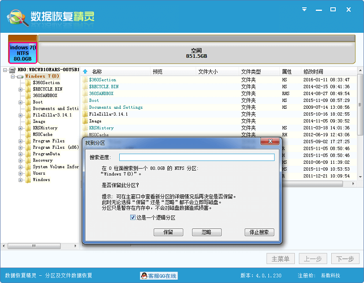Click the 下一步 button
364x283 pixels.
click(345, 258)
